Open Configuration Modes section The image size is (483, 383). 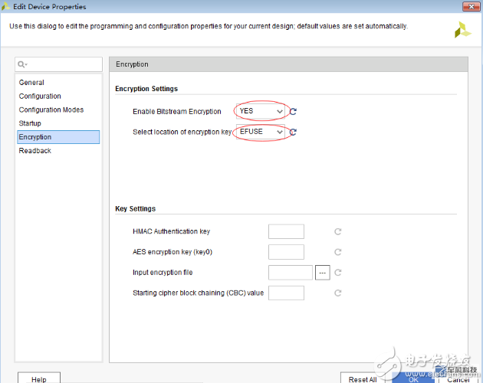coord(51,110)
